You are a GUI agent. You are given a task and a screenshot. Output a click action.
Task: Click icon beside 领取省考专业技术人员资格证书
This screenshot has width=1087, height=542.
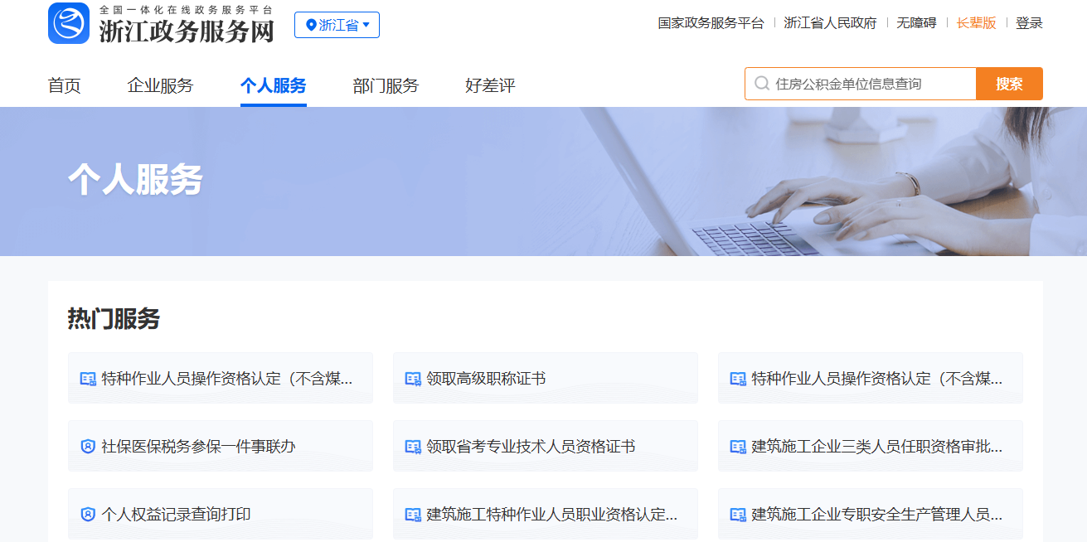[x=413, y=447]
